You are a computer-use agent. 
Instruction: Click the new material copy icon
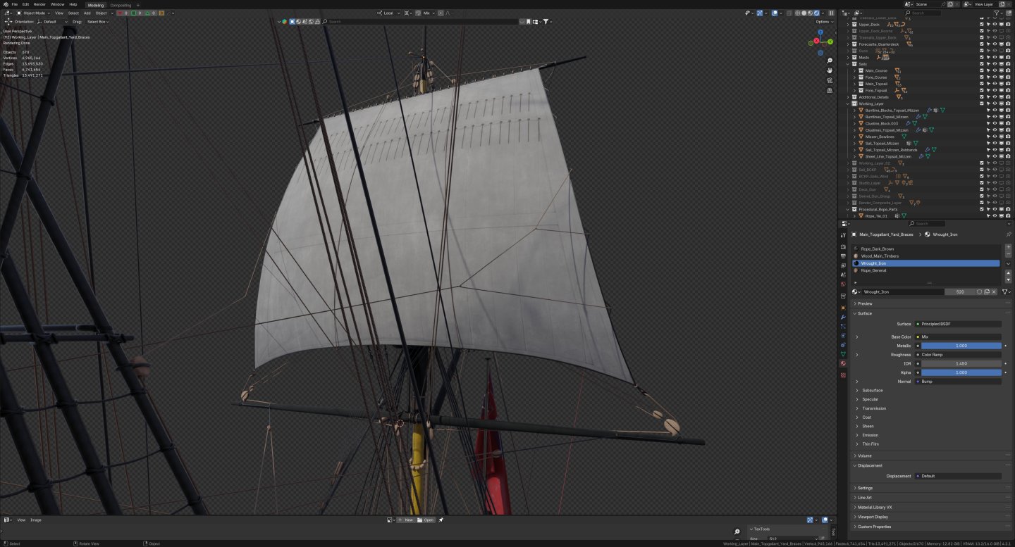(x=987, y=291)
